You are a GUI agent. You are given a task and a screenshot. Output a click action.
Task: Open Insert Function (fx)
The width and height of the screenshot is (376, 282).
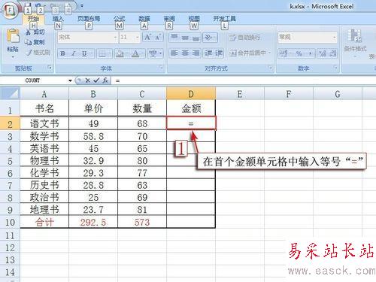click(x=105, y=80)
